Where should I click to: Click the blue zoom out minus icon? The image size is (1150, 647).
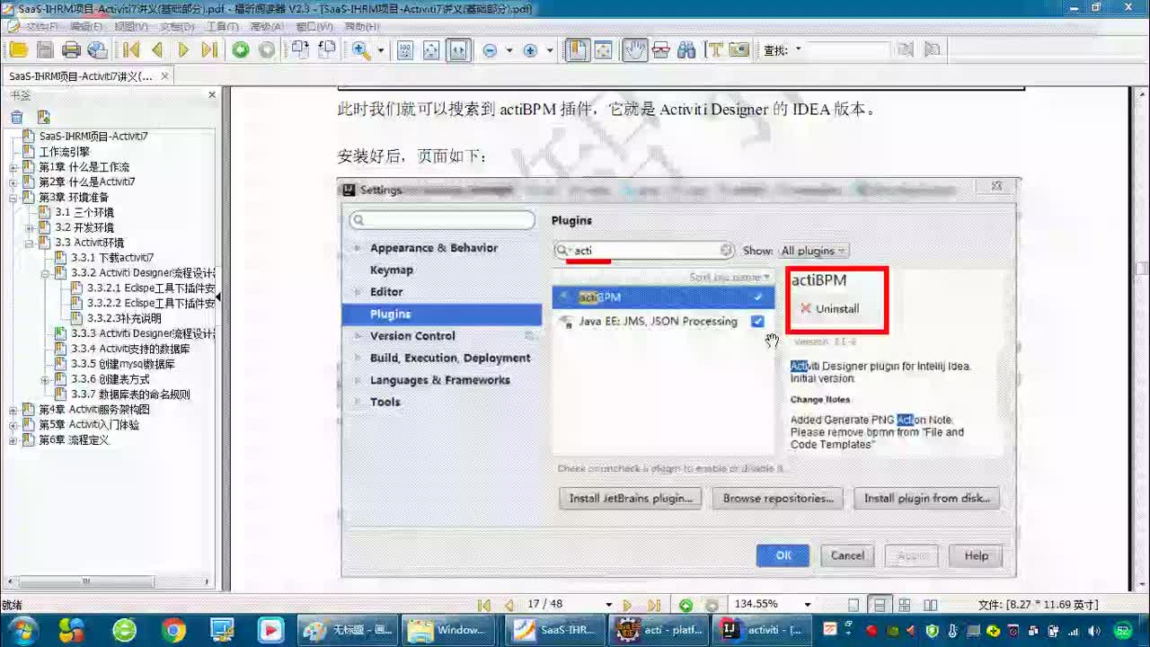tap(490, 51)
